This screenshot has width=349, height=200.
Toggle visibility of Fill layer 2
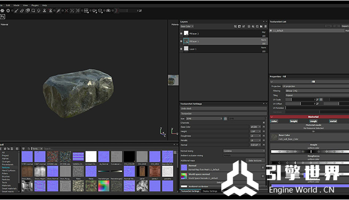click(181, 34)
